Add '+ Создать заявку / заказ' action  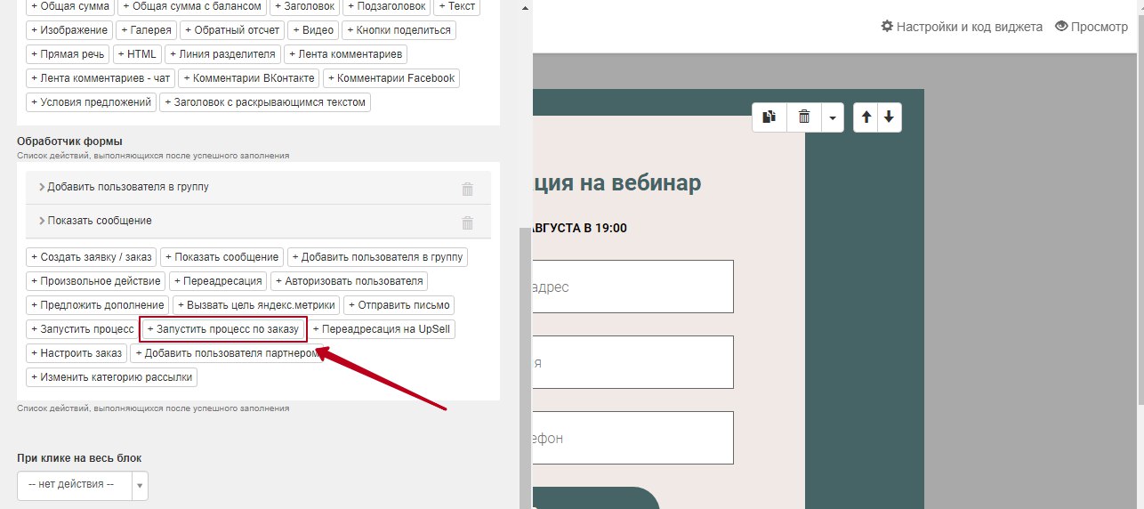click(x=92, y=257)
